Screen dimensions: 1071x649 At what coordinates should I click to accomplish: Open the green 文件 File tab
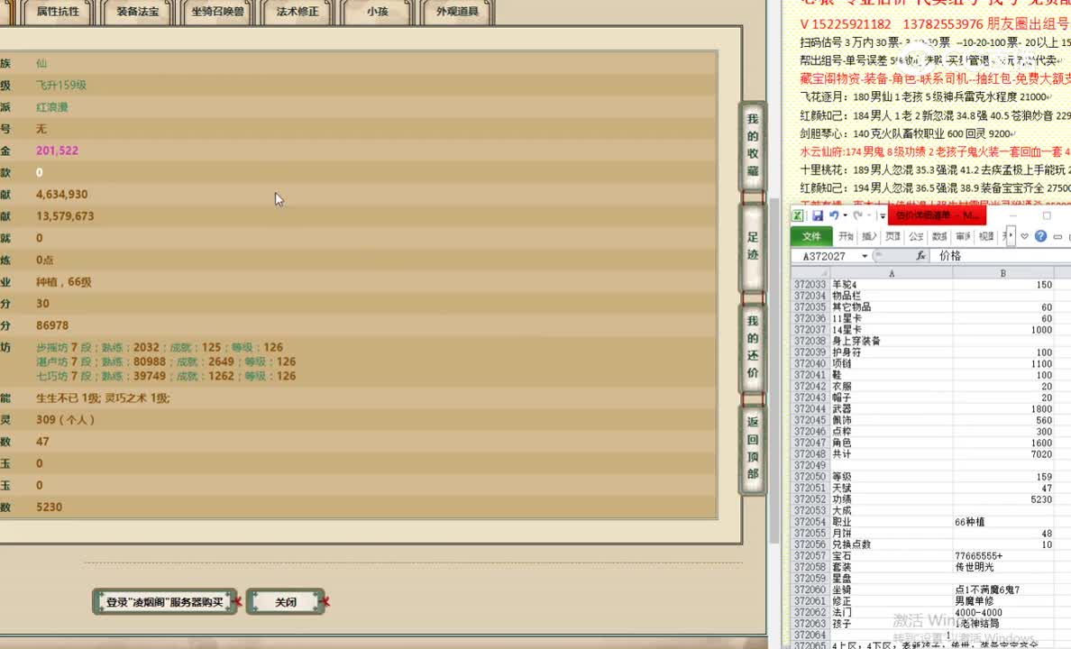point(811,236)
